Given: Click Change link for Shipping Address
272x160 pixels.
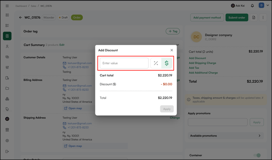Looking at the screenshot, I should click(175, 118).
